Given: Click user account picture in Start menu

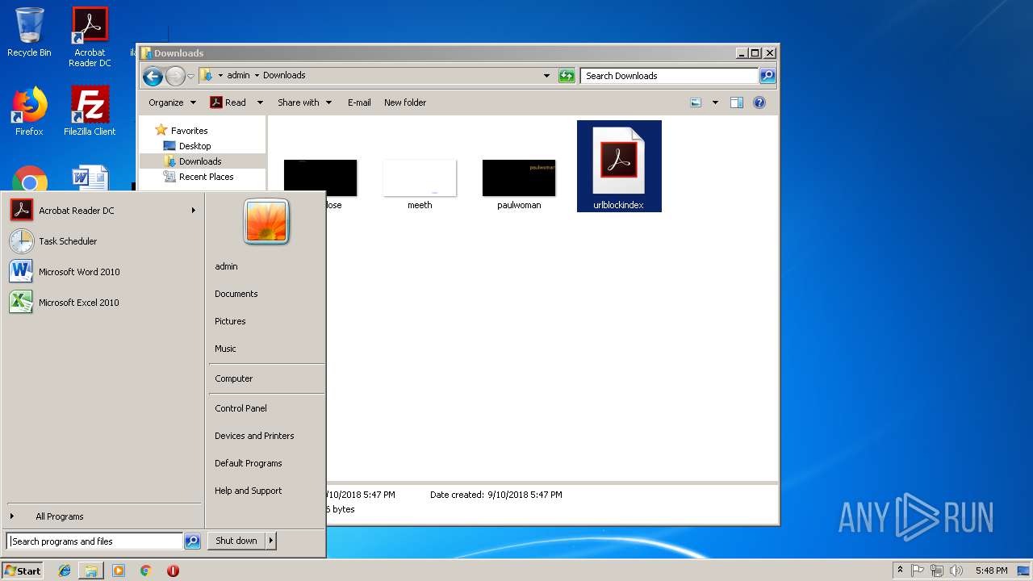Looking at the screenshot, I should coord(266,222).
